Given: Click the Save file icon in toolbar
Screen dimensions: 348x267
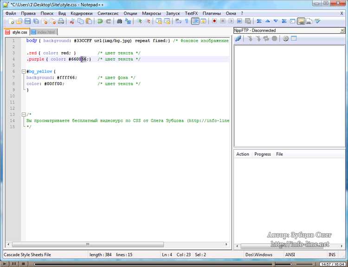Looking at the screenshot, I should coord(28,21).
